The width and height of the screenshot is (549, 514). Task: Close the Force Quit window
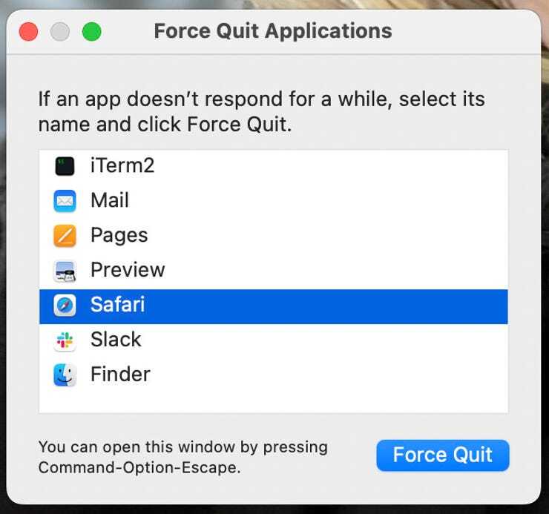coord(28,32)
